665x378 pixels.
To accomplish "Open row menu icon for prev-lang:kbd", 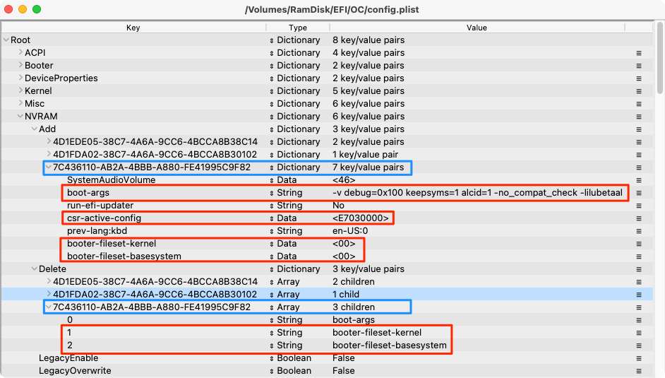I will coord(639,231).
